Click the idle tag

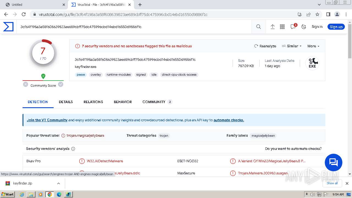coord(154,75)
